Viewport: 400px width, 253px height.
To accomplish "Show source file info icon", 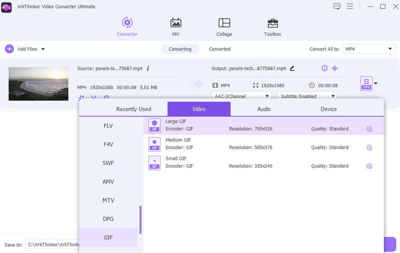I will tap(148, 68).
